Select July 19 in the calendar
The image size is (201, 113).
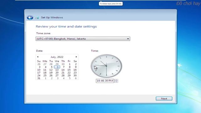51,73
